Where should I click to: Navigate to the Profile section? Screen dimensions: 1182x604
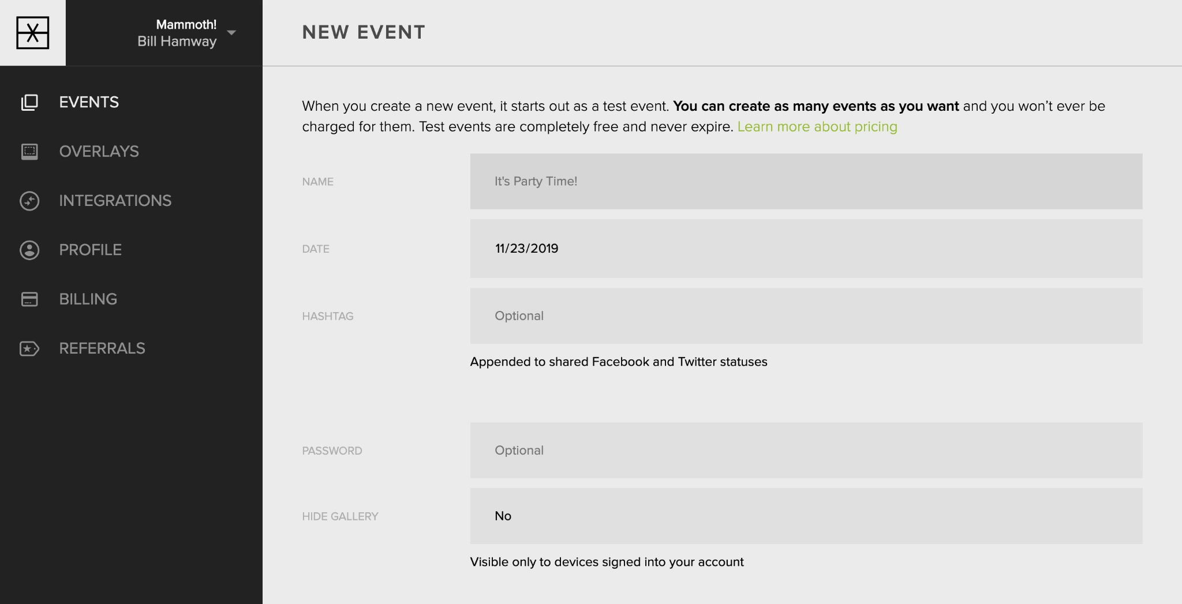click(91, 250)
